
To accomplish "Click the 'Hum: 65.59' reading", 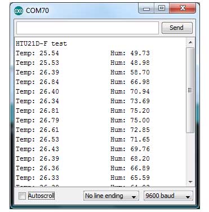I will coord(130,178).
